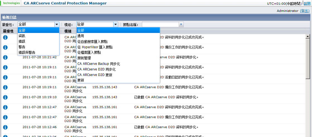This screenshot has height=137, width=312.
Task: Select CA ARCserve D2D 同步化 option
Action: (x=118, y=69)
